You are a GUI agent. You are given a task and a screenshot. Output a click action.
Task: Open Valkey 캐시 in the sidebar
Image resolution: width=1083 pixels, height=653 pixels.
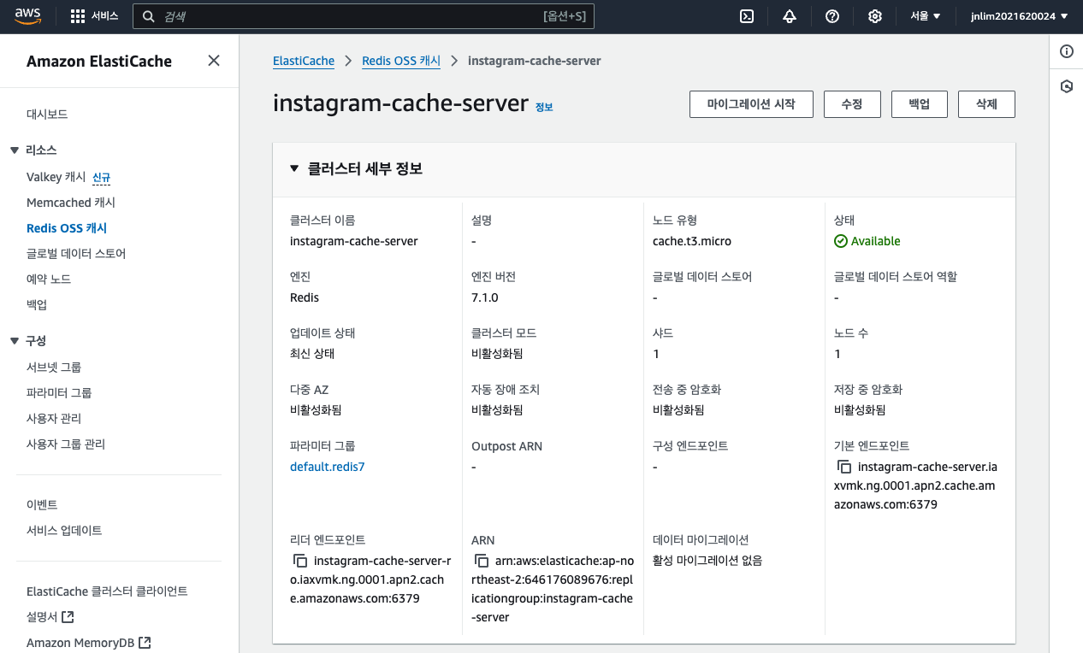[x=56, y=177]
